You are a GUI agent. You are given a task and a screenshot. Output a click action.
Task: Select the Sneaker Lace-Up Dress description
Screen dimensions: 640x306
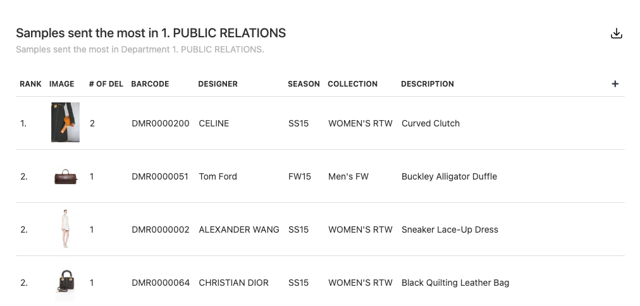pos(450,229)
